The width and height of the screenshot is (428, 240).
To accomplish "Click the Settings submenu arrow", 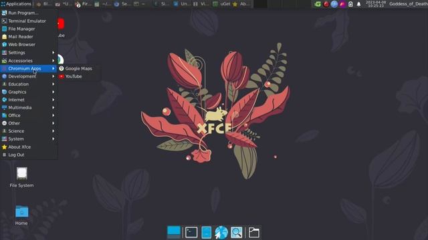I will pyautogui.click(x=53, y=53).
